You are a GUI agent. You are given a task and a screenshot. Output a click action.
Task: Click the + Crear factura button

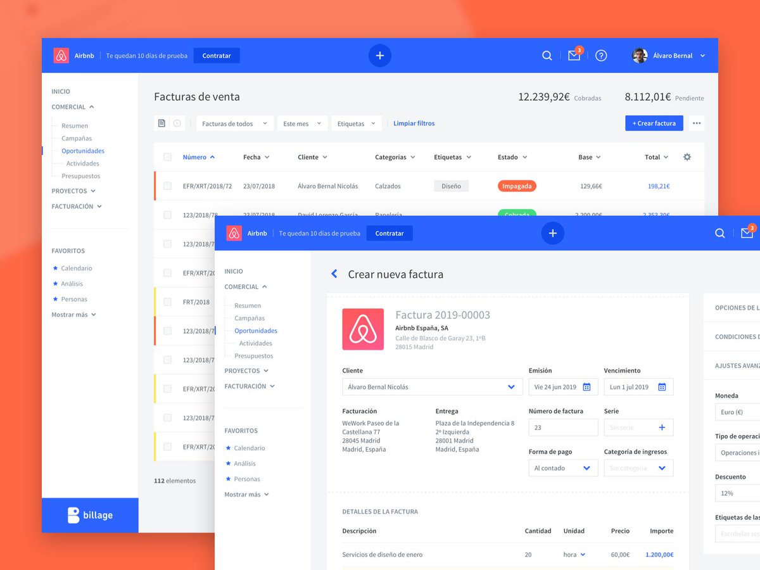pos(654,123)
